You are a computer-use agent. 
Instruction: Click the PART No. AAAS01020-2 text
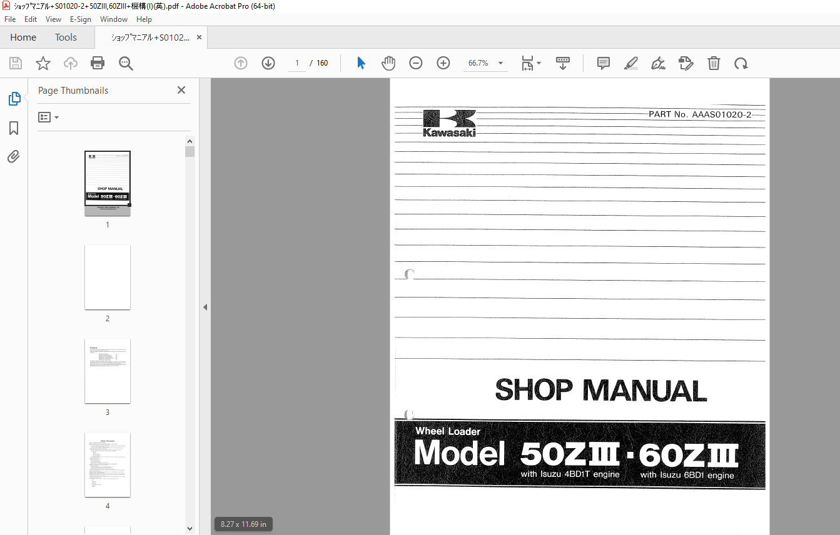click(x=700, y=114)
